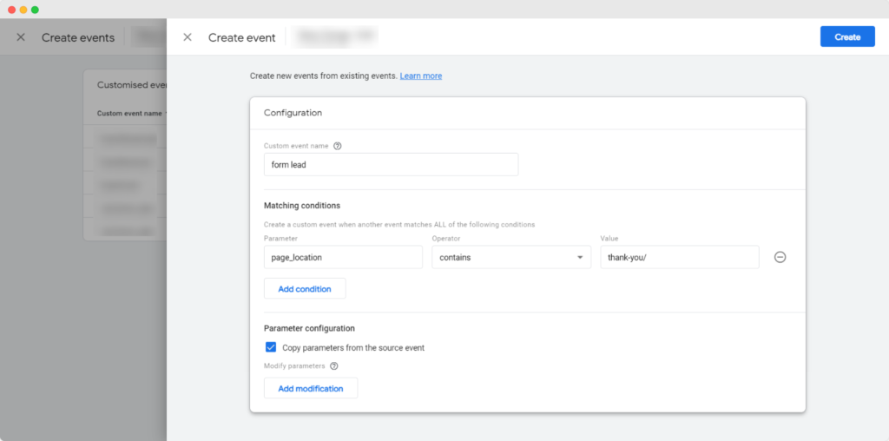Click the Value field containing thank-you/
The height and width of the screenshot is (441, 889).
coord(679,257)
